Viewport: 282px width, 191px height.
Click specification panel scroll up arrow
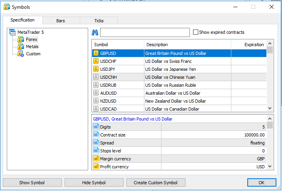[x=270, y=119]
